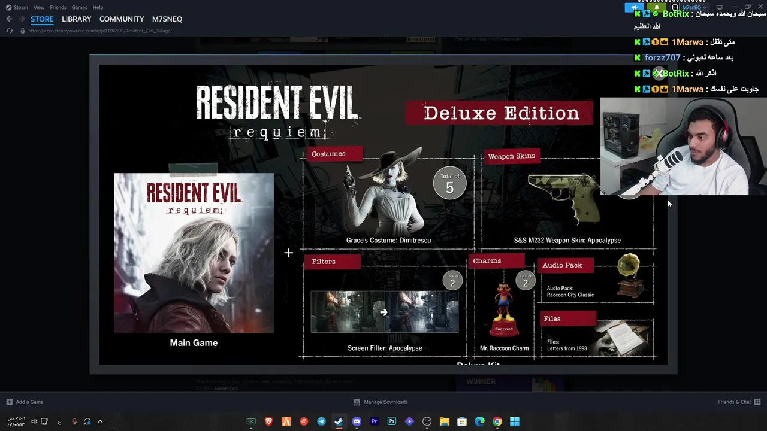Viewport: 767px width, 431px height.
Task: Go back with the Steam back arrow
Action: [x=9, y=19]
